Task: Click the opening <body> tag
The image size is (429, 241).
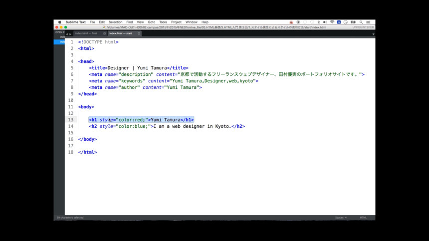Action: point(86,107)
